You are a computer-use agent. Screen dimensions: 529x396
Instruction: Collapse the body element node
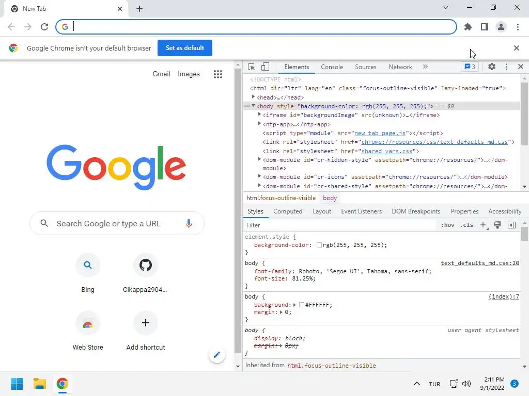click(x=253, y=106)
